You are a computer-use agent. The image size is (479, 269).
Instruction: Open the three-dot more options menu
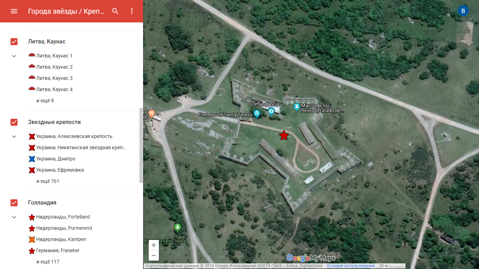132,11
